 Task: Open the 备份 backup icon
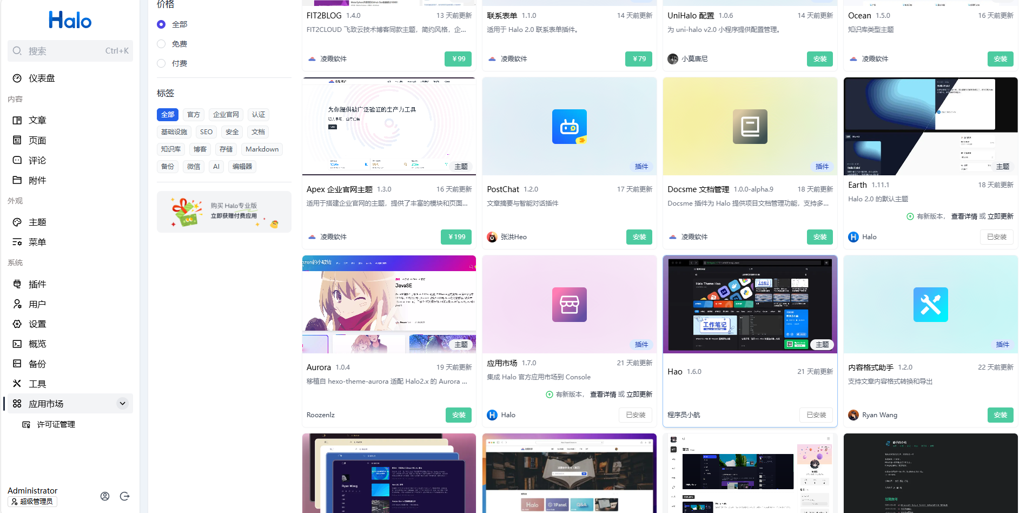point(17,364)
